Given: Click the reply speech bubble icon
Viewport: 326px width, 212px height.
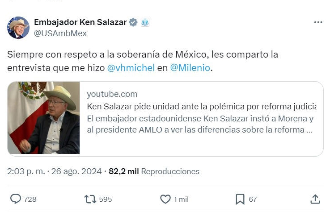Looking at the screenshot, I should (x=16, y=199).
